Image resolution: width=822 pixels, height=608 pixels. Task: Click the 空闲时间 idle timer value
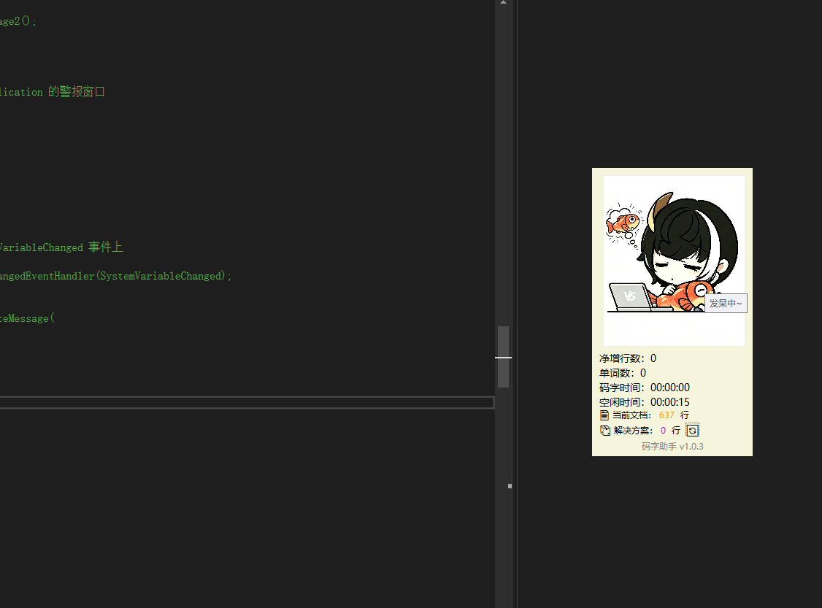pyautogui.click(x=670, y=403)
